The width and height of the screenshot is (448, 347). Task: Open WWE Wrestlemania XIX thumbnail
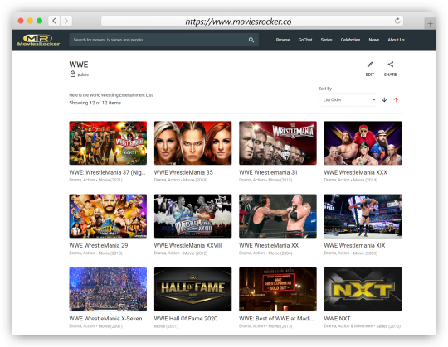point(363,216)
